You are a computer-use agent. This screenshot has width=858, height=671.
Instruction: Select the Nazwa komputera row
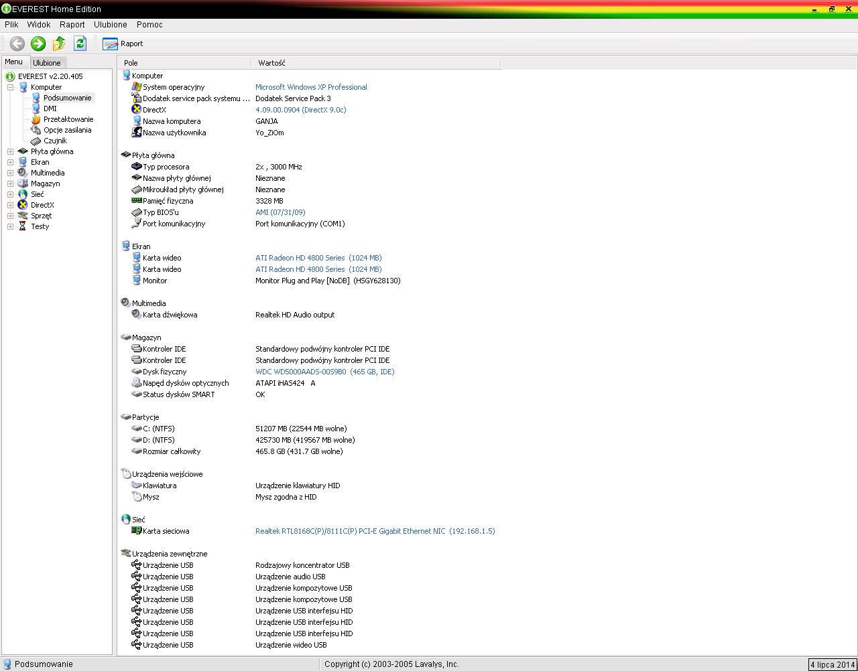(309, 121)
